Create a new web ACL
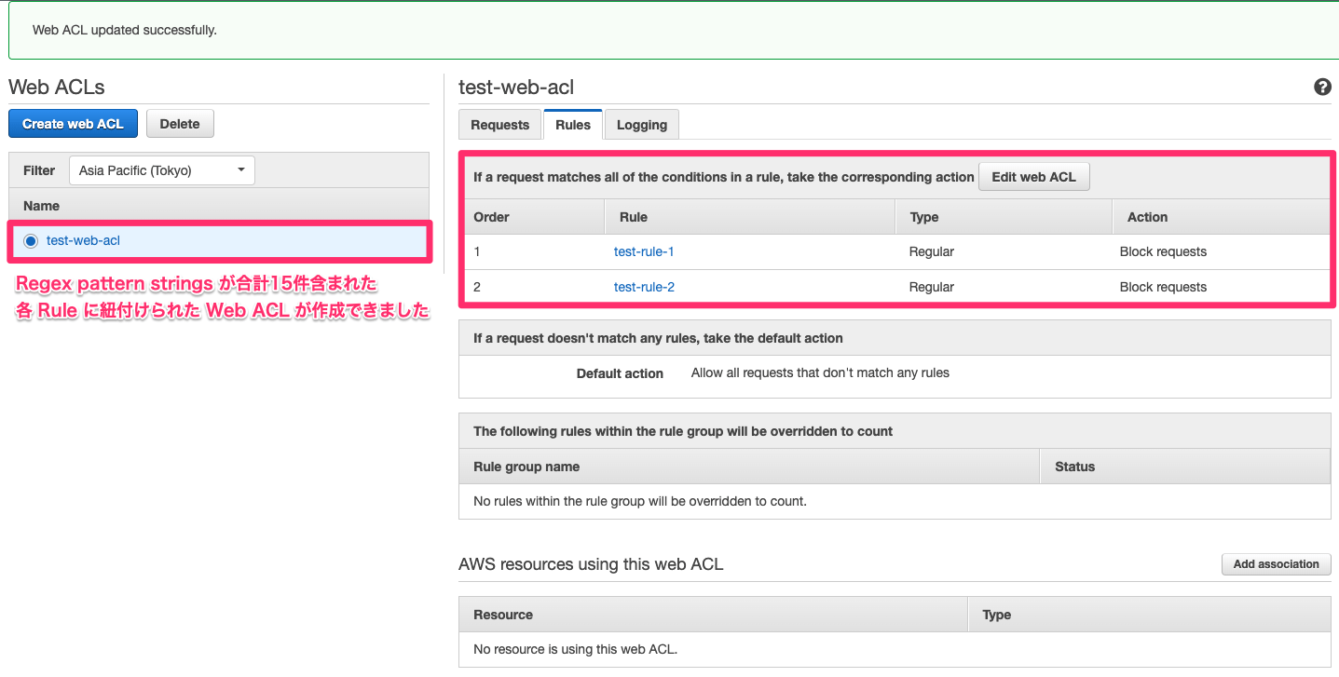Viewport: 1339px width, 677px height. (73, 122)
